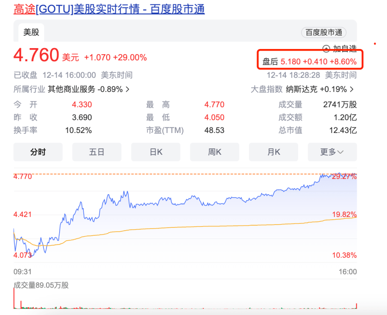This screenshot has width=387, height=315.
Task: Click the 已收盘 12-14 16:00:00 status text
Action: pos(54,75)
